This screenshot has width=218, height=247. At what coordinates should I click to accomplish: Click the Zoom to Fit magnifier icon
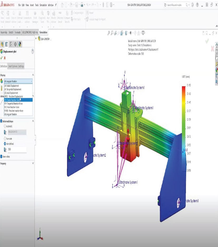click(108, 33)
